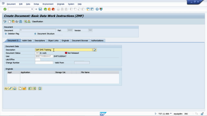The width and height of the screenshot is (207, 116).
Task: Click the blank page create icon in application toolbar
Action: pyautogui.click(x=9, y=22)
